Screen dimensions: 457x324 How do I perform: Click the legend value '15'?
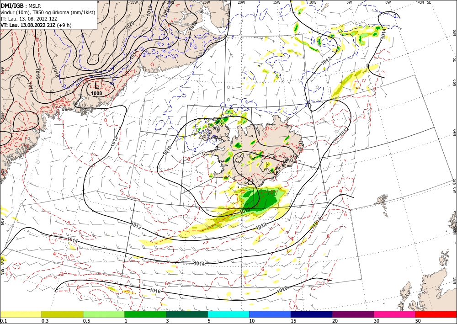(293, 321)
